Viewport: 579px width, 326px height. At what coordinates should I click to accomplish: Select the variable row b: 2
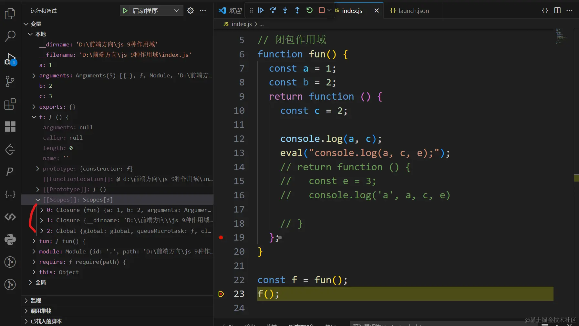pos(118,86)
